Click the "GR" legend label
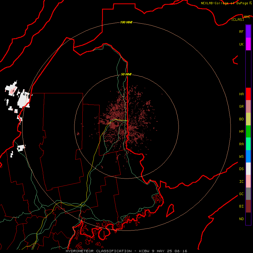This screenshot has height=253, width=253. coord(241,107)
